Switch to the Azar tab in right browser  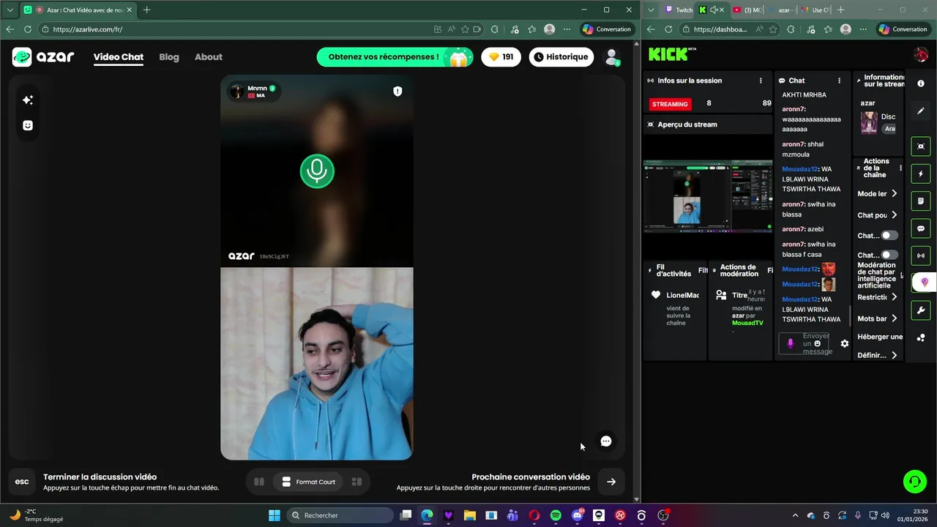tap(783, 10)
